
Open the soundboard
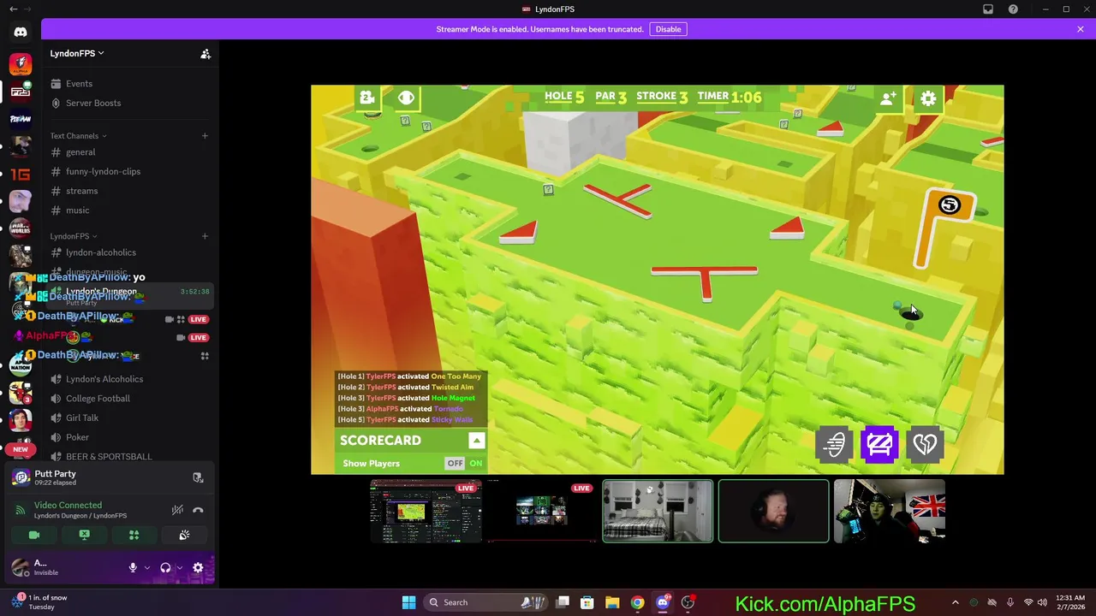(184, 535)
